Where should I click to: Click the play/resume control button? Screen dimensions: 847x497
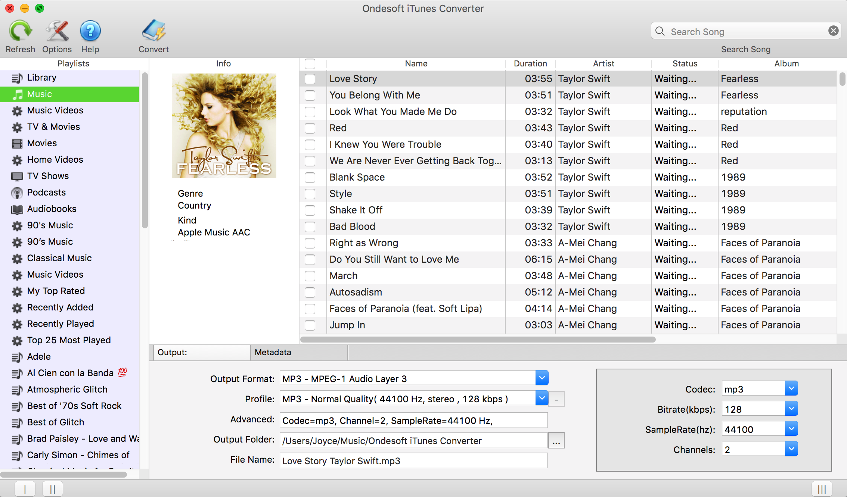pos(25,486)
